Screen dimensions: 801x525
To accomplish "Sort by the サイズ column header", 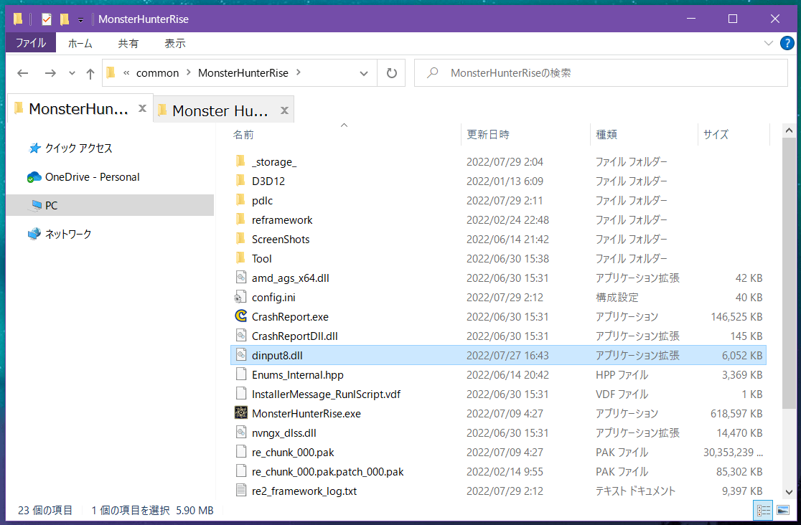I will point(716,134).
